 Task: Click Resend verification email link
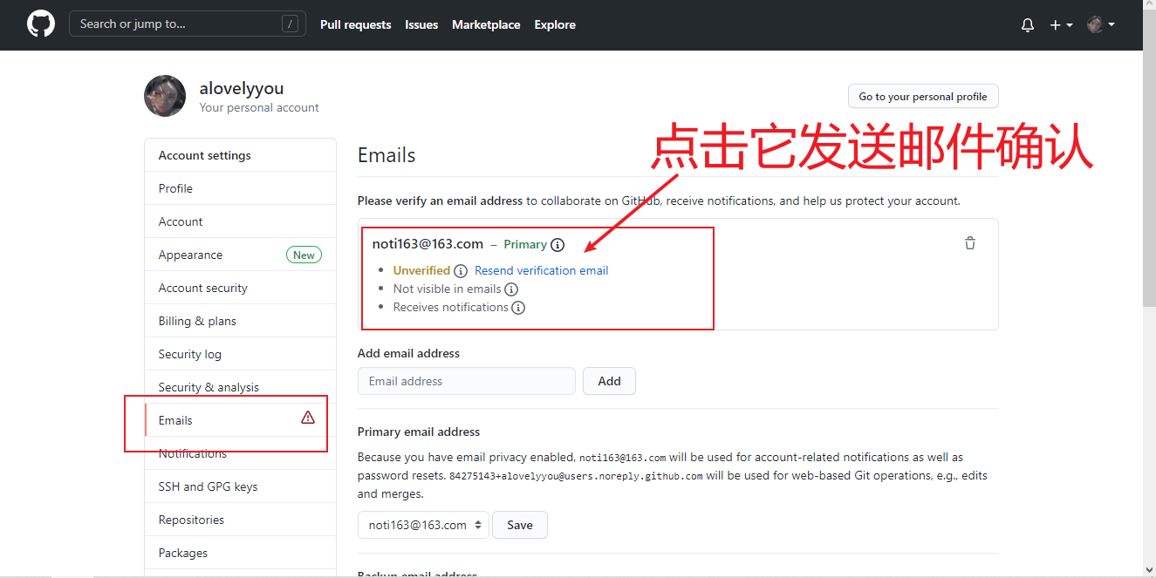[541, 270]
